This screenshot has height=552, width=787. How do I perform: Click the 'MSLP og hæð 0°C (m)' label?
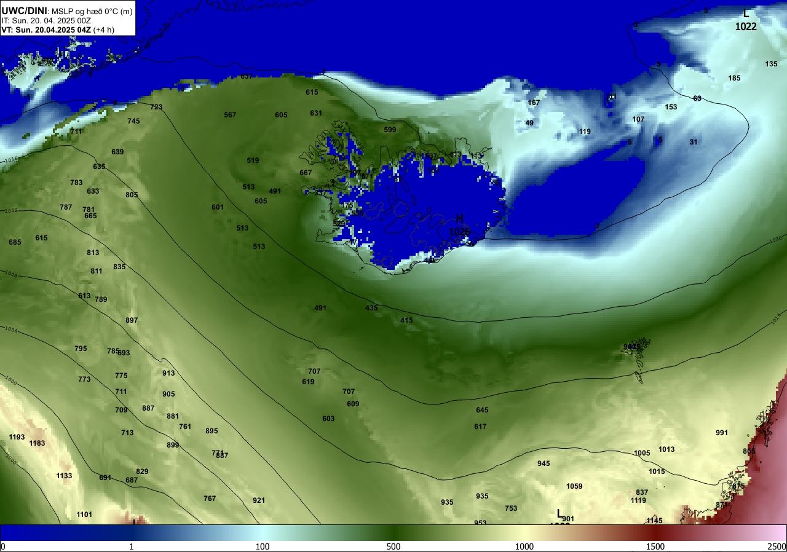click(91, 10)
